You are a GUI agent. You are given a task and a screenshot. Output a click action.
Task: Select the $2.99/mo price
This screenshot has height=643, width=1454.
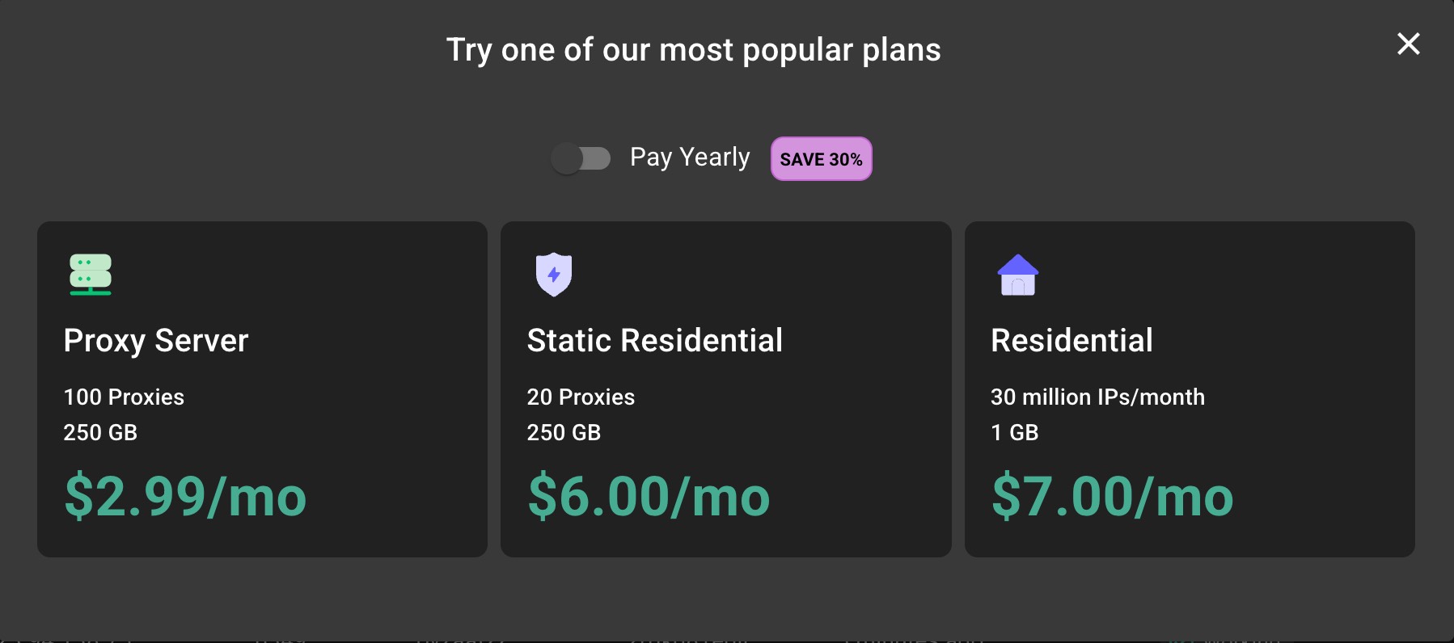click(x=185, y=496)
